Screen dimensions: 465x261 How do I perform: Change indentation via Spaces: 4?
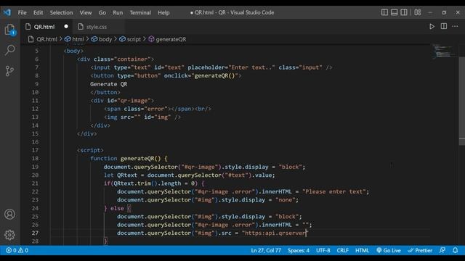point(299,250)
